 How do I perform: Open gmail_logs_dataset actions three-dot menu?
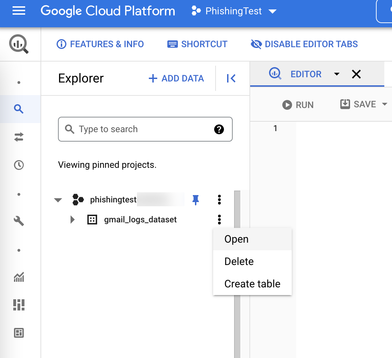pos(219,220)
